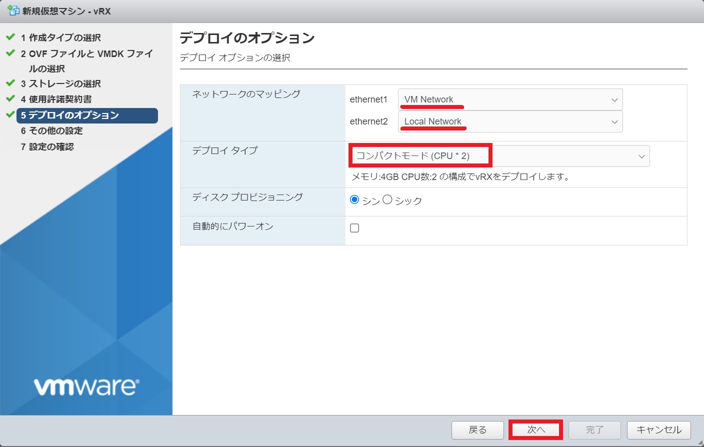Click the 新規仮想マシン - vRX title text
This screenshot has width=704, height=447.
[66, 11]
